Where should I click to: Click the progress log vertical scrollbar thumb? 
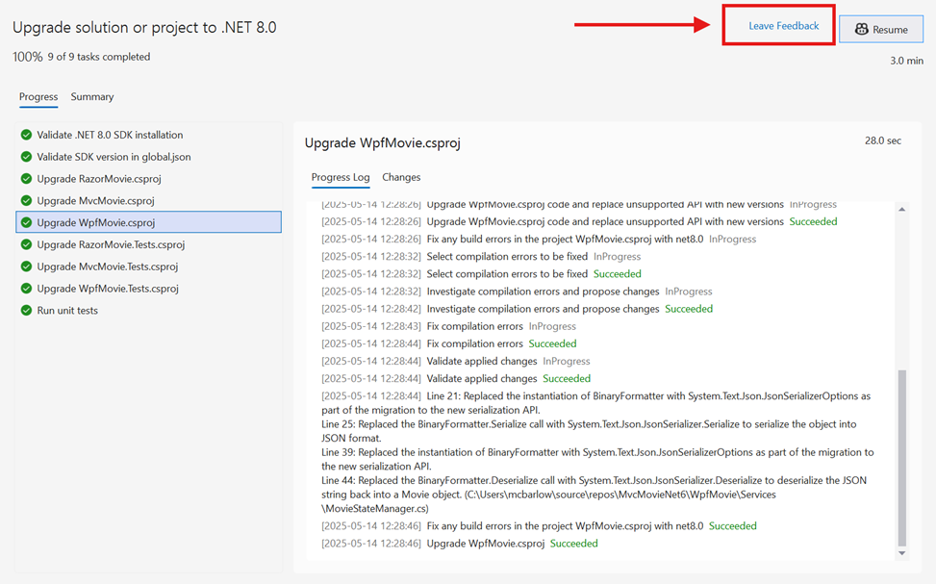point(901,457)
